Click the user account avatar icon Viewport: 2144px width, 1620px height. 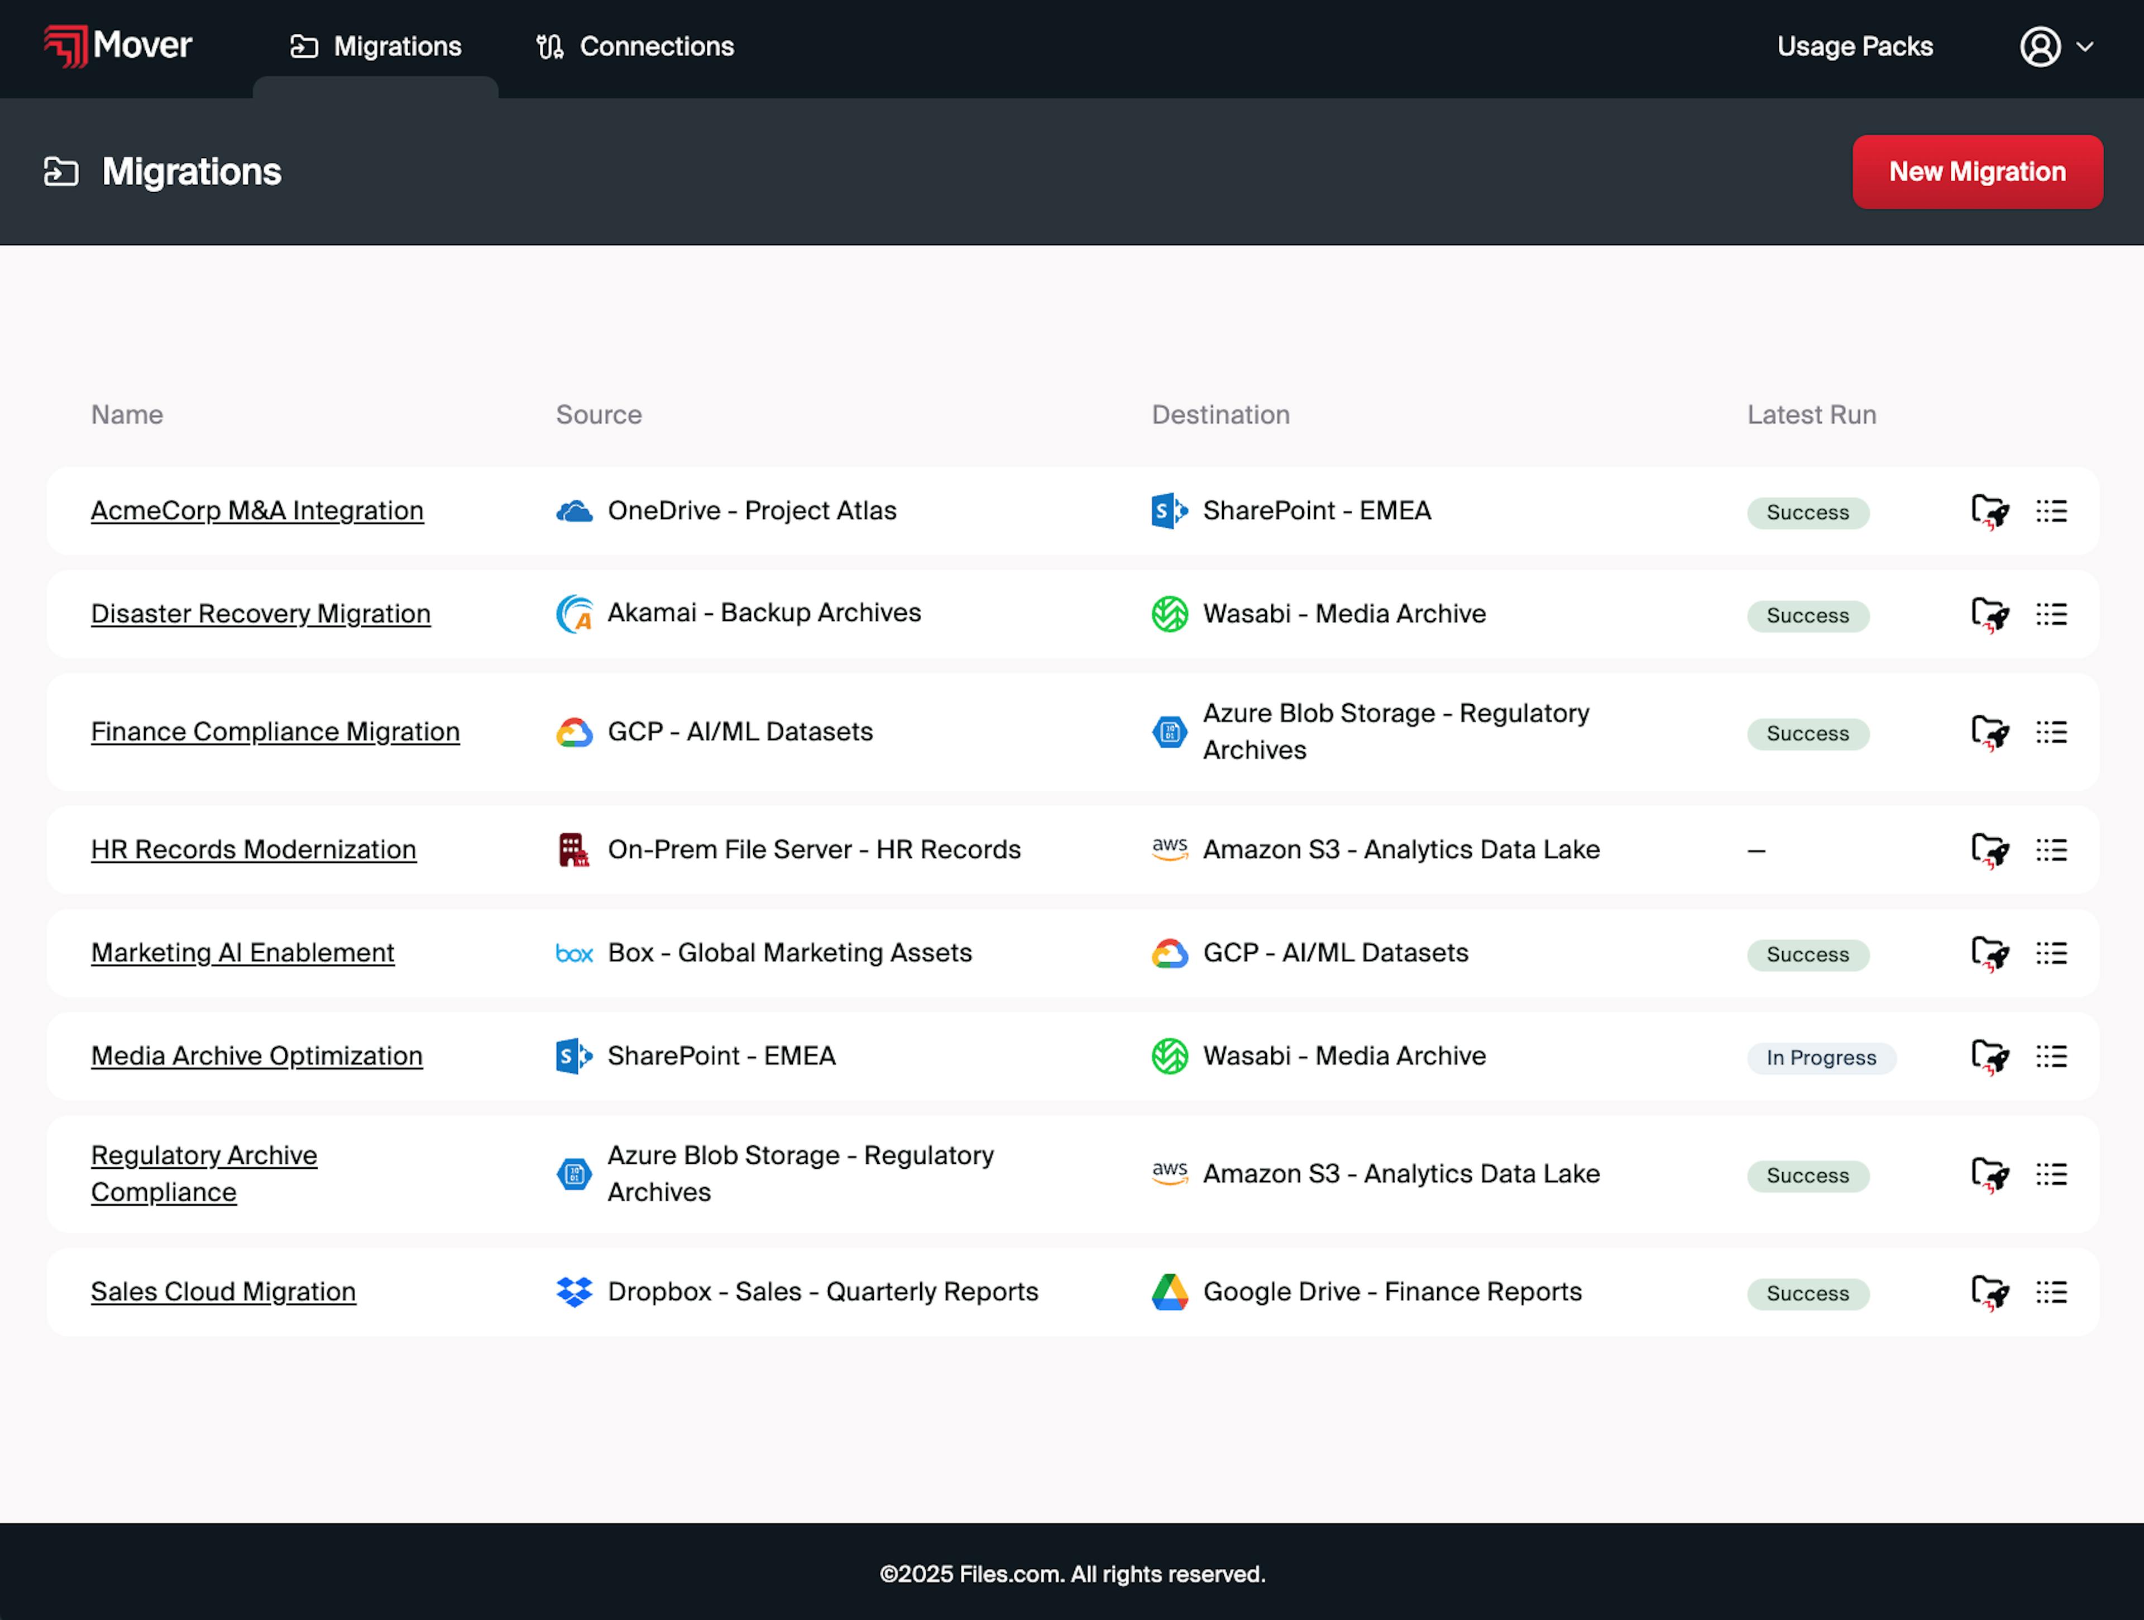(x=2040, y=46)
